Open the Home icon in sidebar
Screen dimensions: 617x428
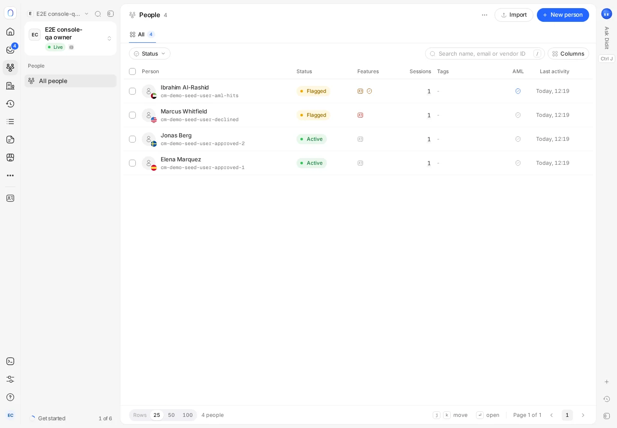[x=10, y=32]
